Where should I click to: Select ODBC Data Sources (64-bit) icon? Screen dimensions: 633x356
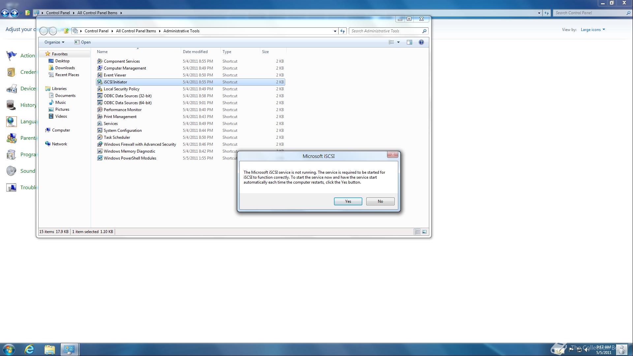point(100,103)
